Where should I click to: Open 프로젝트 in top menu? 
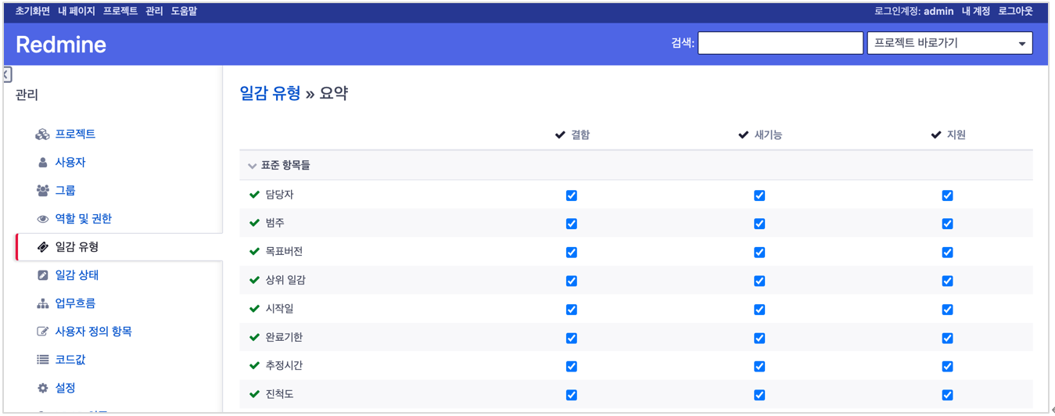pos(120,11)
